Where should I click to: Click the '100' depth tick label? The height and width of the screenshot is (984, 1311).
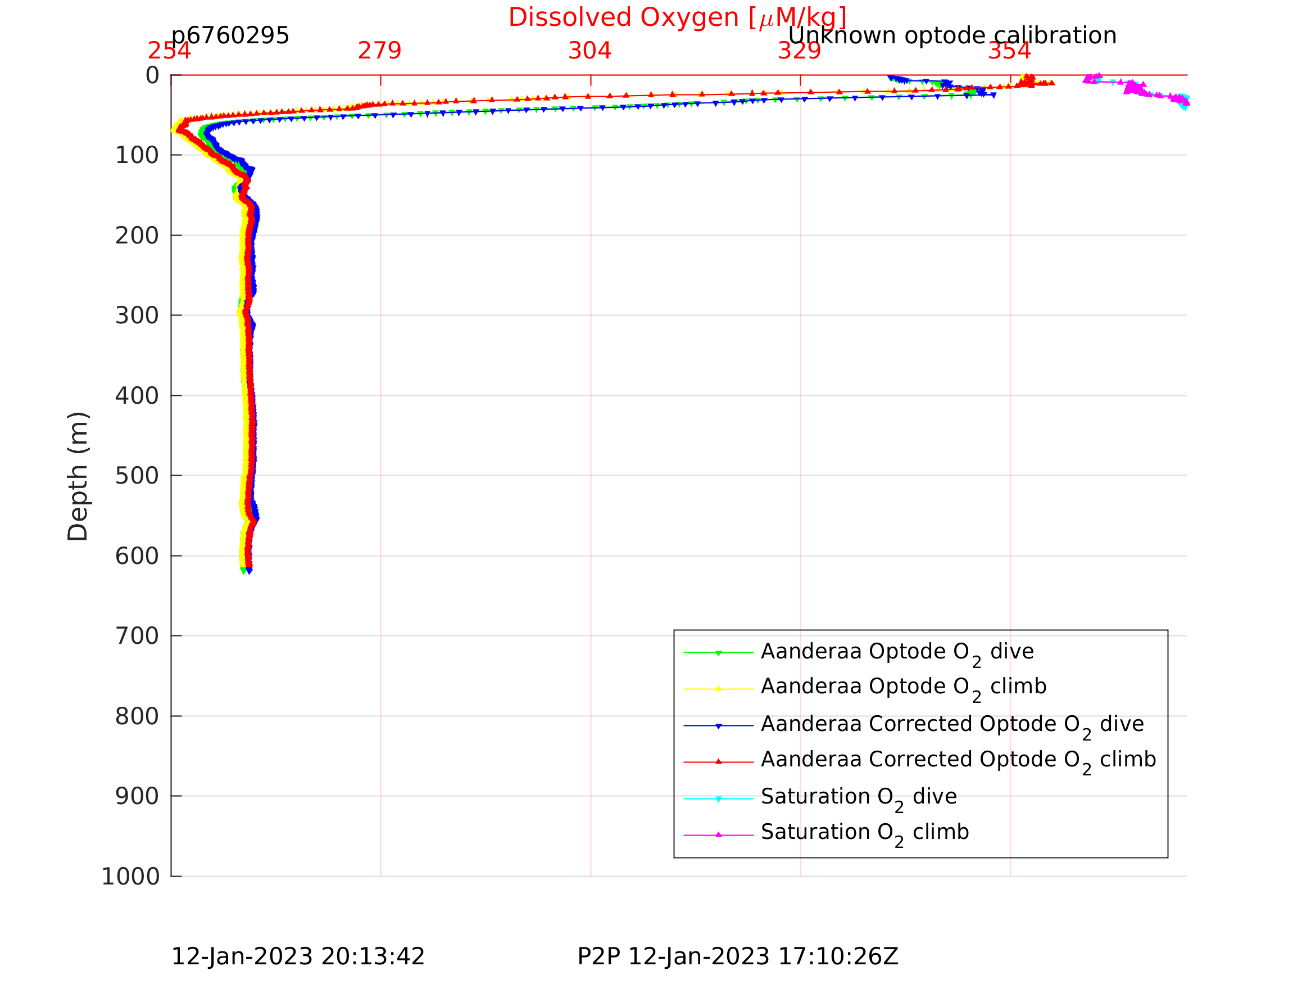tap(137, 155)
